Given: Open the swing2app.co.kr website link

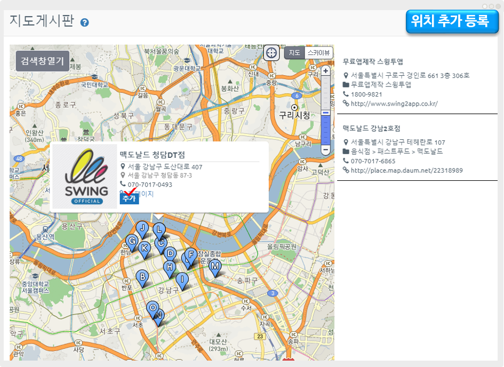Looking at the screenshot, I should point(394,103).
